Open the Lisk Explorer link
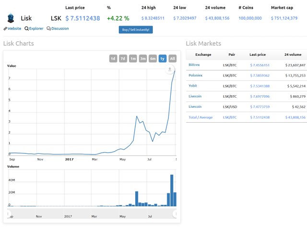 pyautogui.click(x=34, y=28)
